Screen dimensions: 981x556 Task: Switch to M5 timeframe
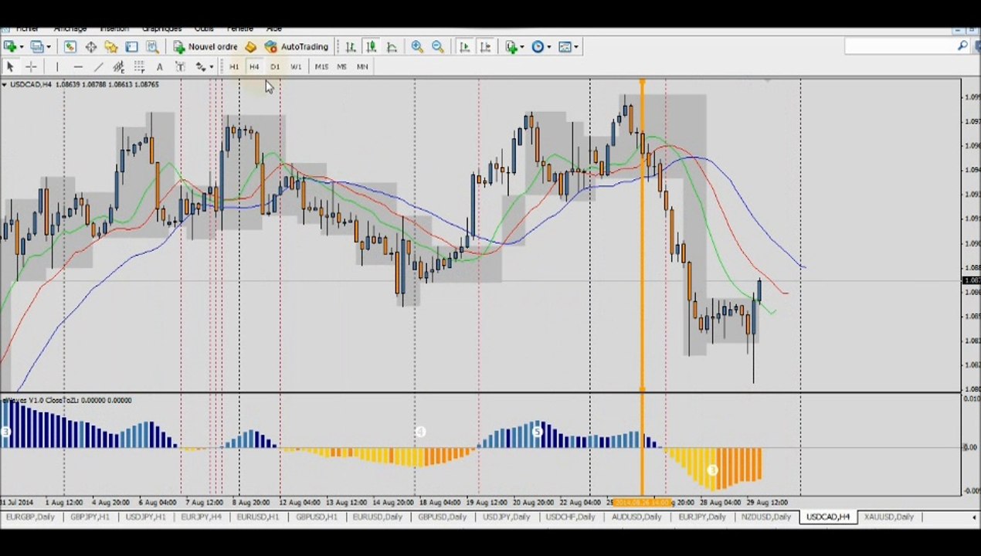click(341, 67)
